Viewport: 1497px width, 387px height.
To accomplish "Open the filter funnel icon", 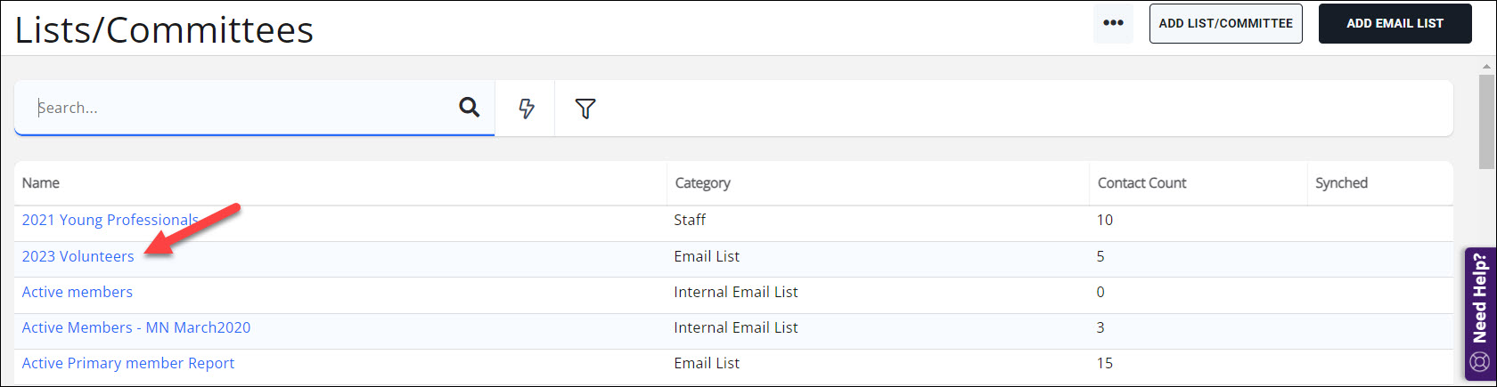I will point(585,109).
